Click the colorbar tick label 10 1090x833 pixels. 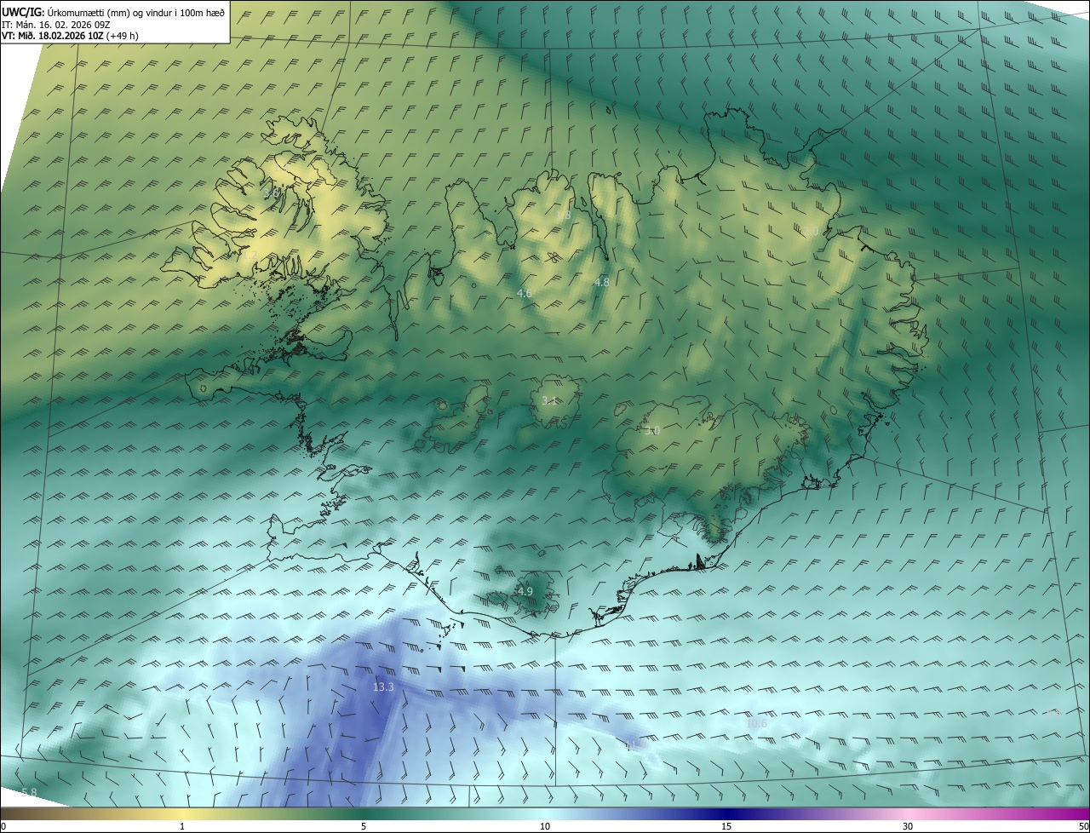[545, 826]
